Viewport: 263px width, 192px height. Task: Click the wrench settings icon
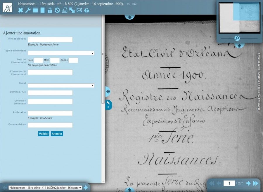tap(28, 11)
